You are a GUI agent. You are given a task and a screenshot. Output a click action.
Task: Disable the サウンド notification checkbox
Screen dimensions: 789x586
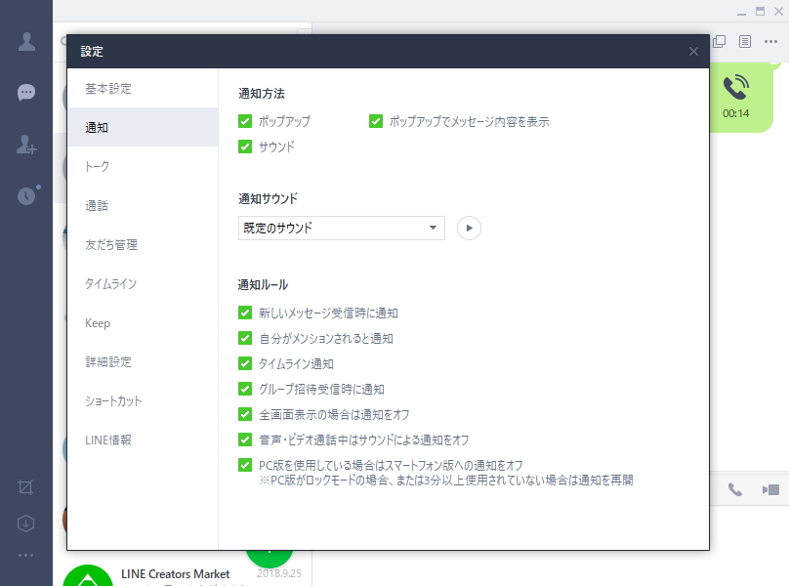[245, 146]
